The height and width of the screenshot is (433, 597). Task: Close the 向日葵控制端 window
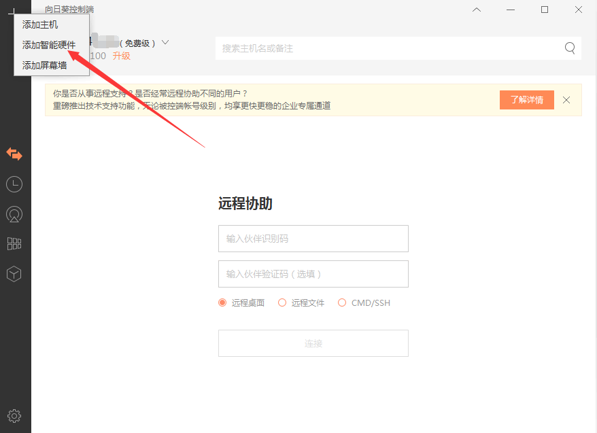coord(579,10)
